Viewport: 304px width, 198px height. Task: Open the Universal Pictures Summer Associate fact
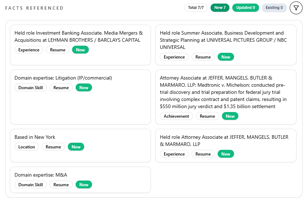coord(226,45)
